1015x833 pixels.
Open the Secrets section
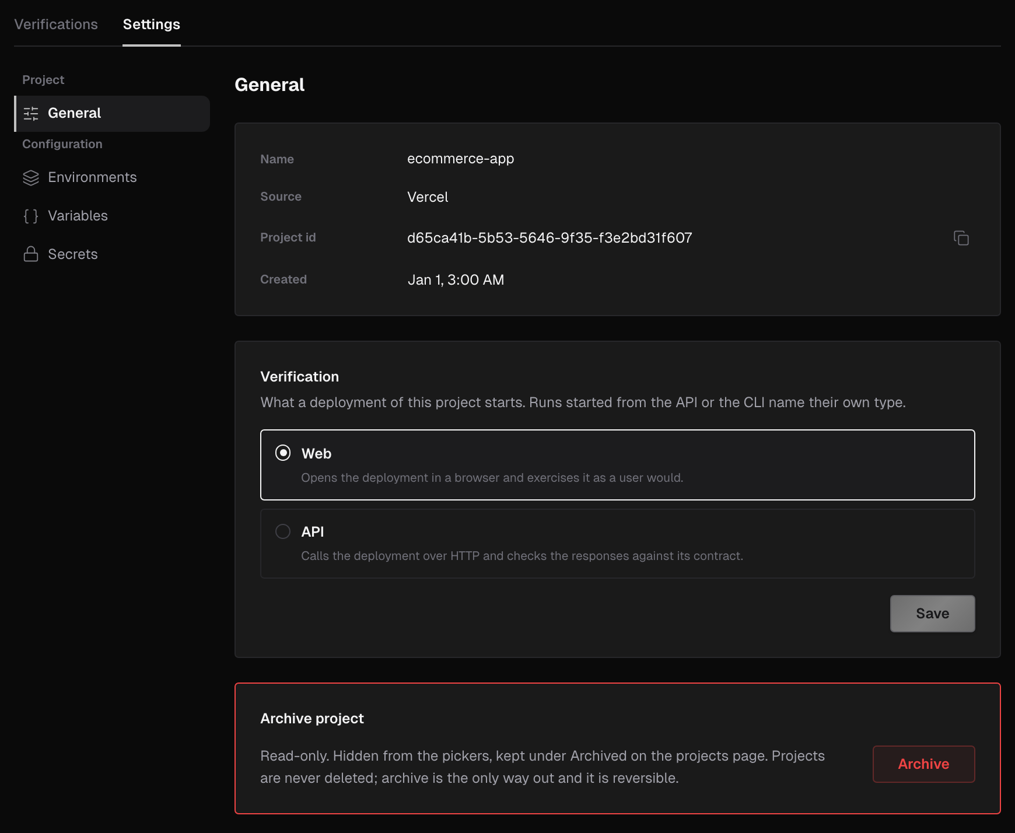coord(112,254)
